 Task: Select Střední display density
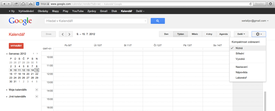pos(248,54)
